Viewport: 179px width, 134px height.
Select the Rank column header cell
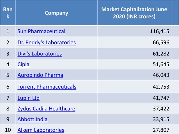(x=8, y=13)
